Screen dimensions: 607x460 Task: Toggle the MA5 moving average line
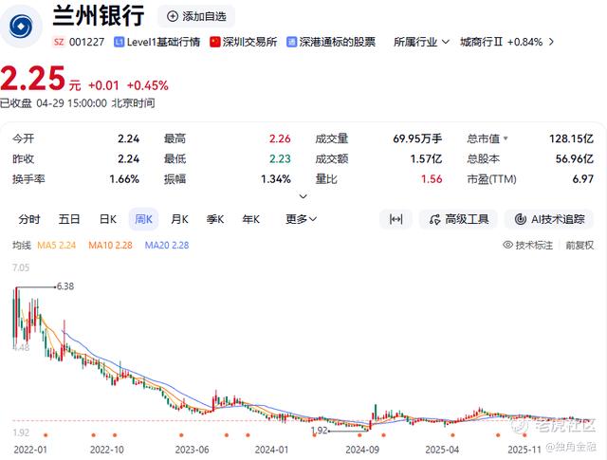coord(56,245)
